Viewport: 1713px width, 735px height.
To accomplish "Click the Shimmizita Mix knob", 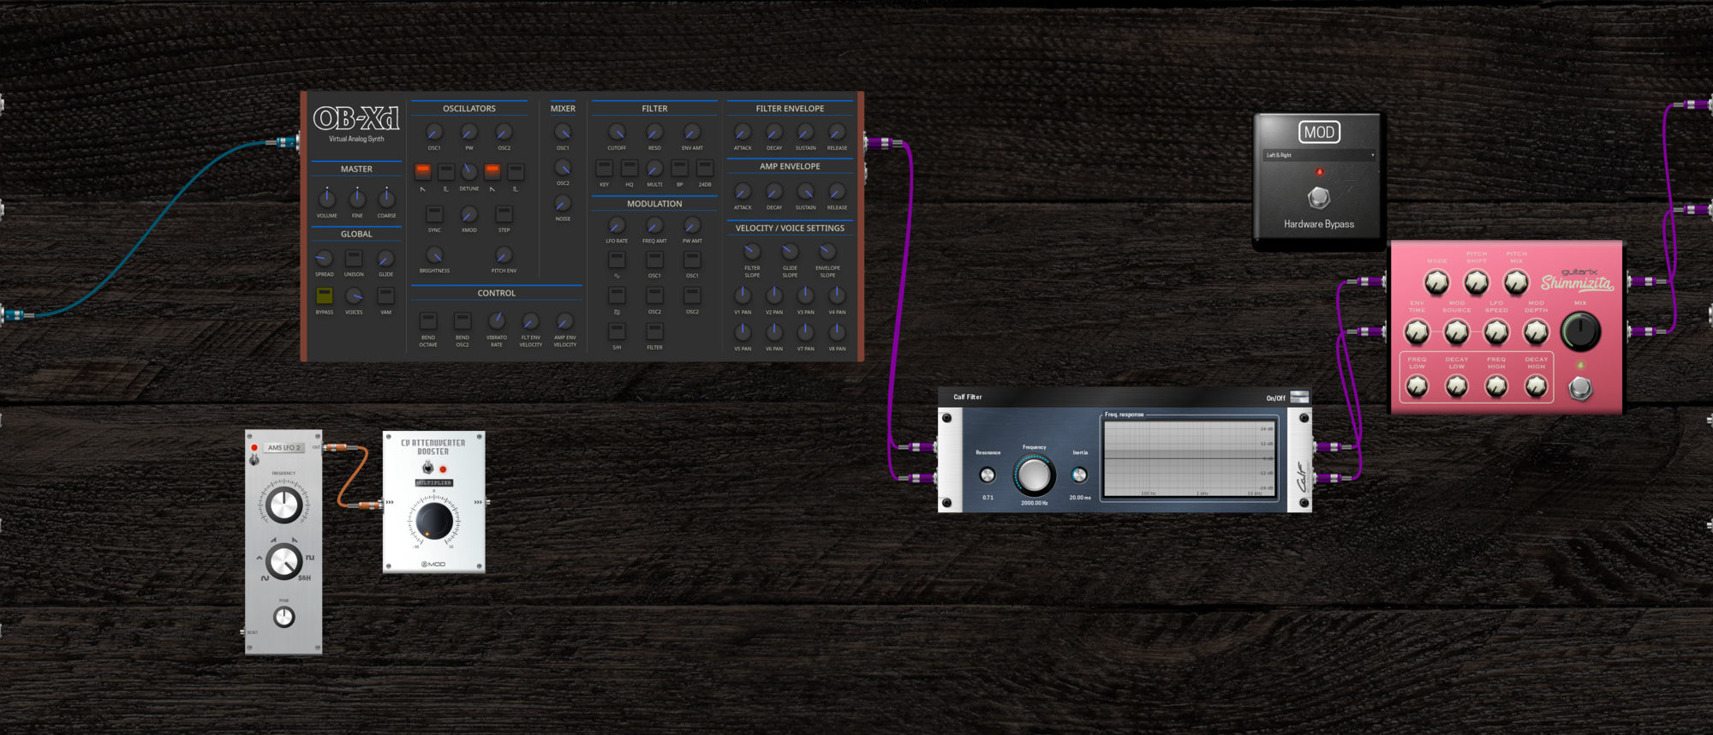I will (x=1580, y=332).
